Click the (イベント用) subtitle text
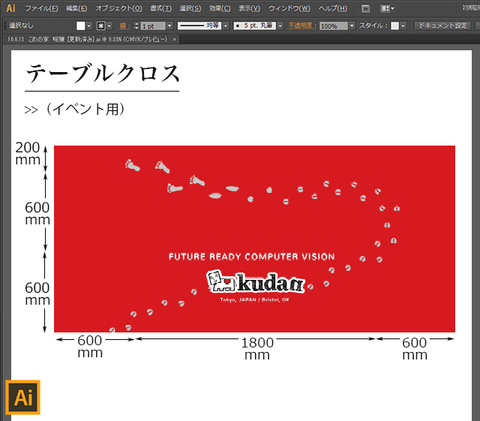Image resolution: width=480 pixels, height=421 pixels. [x=85, y=109]
